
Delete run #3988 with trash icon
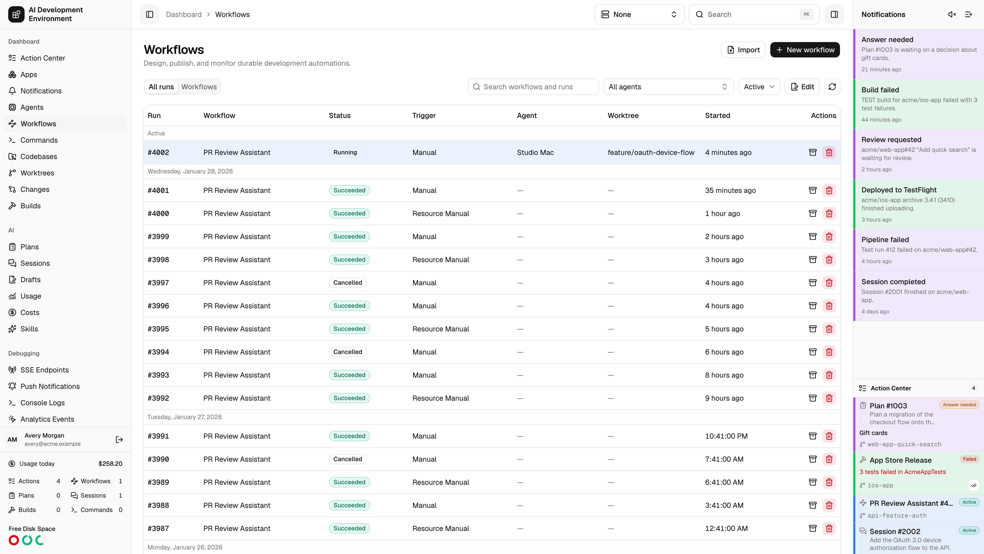coord(829,506)
